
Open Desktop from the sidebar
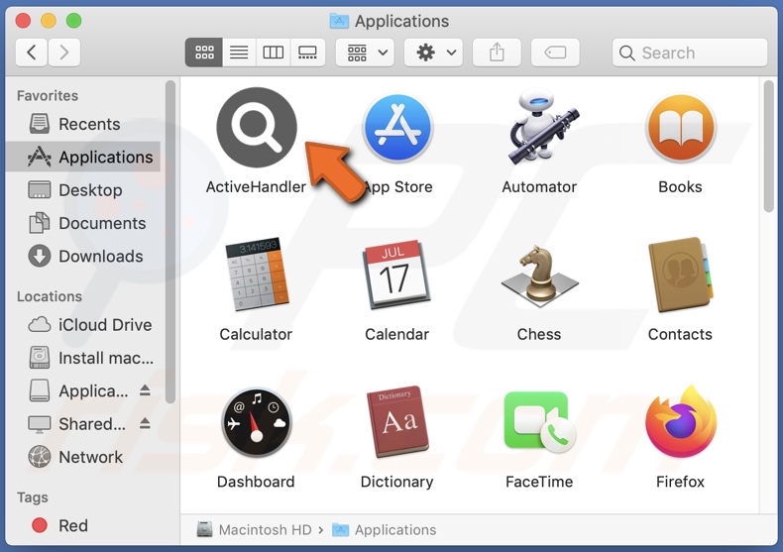coord(82,190)
